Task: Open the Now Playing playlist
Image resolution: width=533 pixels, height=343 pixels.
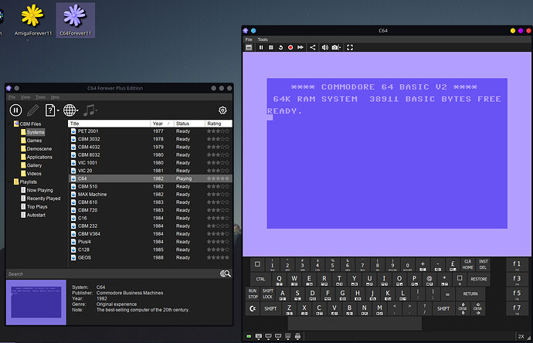Action: (x=37, y=190)
